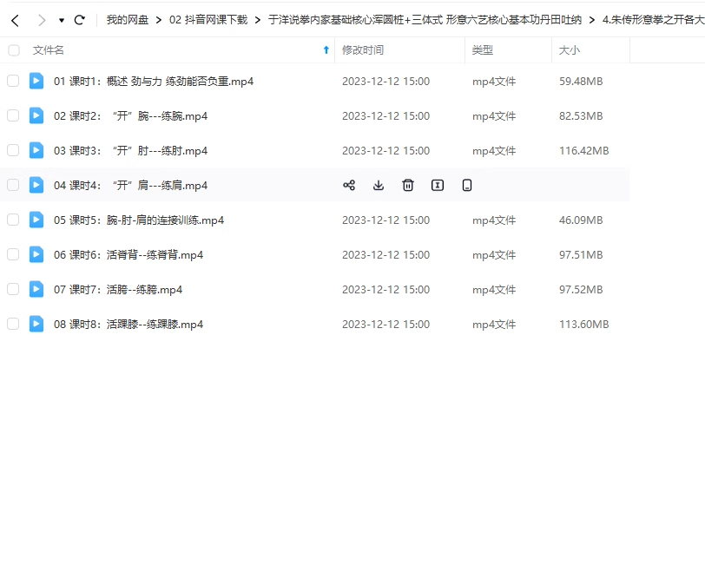Viewport: 705px width, 565px height.
Task: Open the 4.朱传形意拳 breadcrumb folder
Action: click(x=653, y=20)
